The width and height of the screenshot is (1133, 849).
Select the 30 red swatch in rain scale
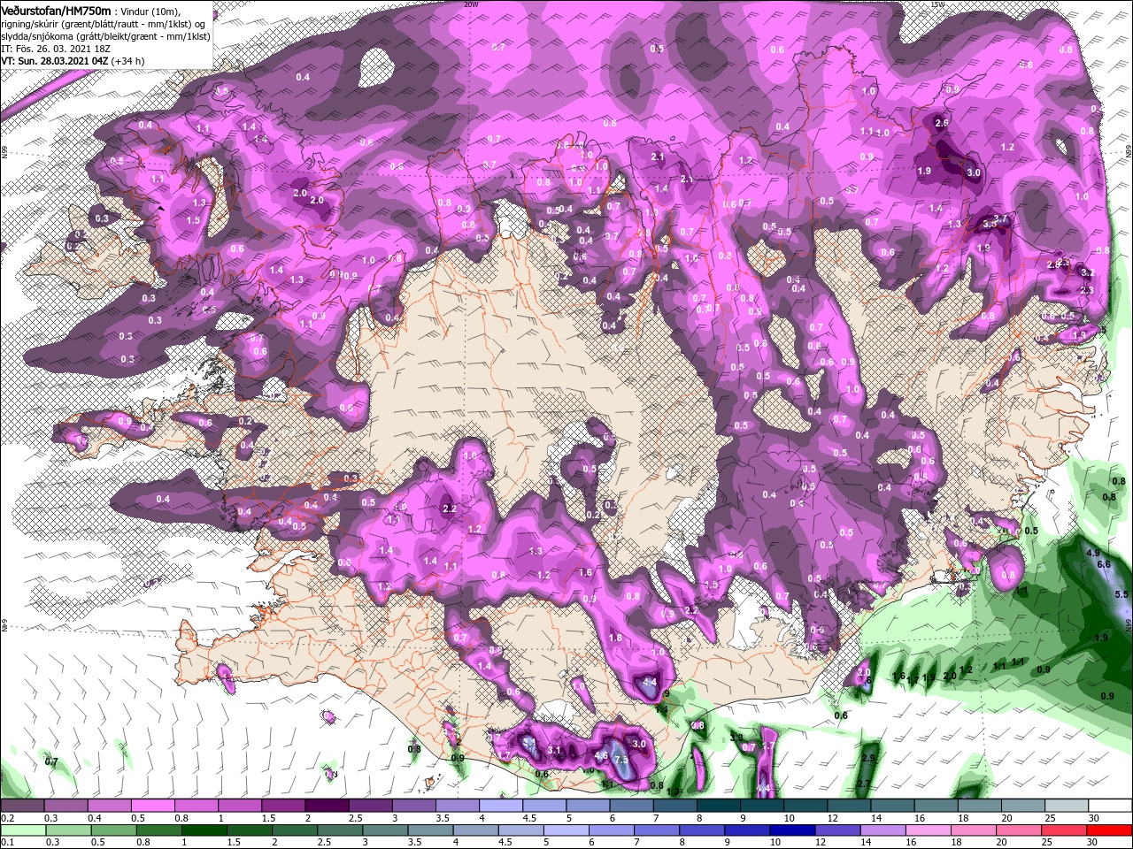pos(1109,830)
